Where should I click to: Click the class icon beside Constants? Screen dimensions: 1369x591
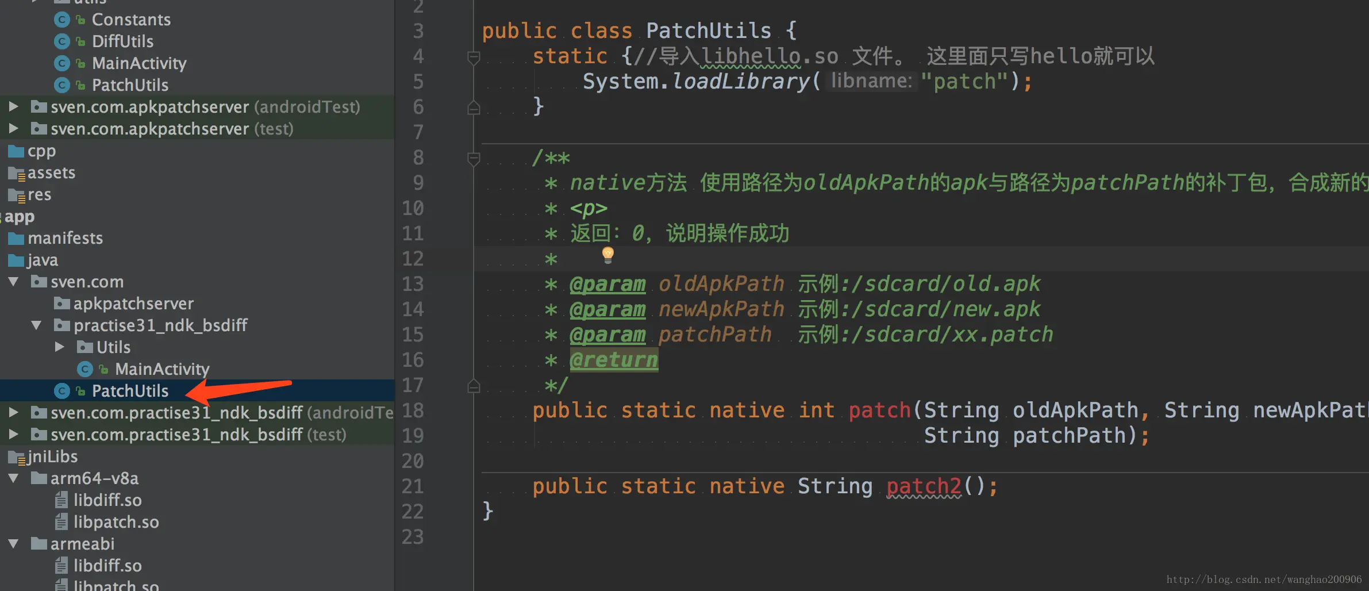click(x=62, y=20)
